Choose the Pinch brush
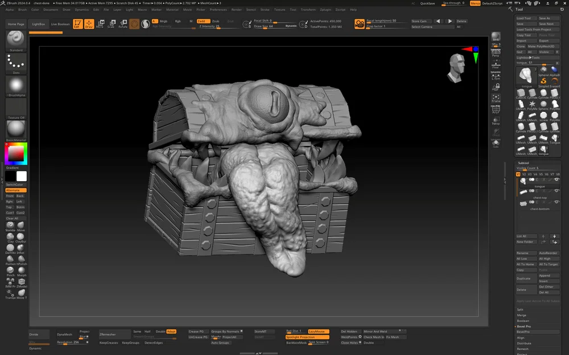The width and height of the screenshot is (569, 355). [x=10, y=270]
